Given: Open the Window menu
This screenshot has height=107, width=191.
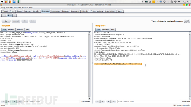Looking at the screenshot, I should pos(25,8).
